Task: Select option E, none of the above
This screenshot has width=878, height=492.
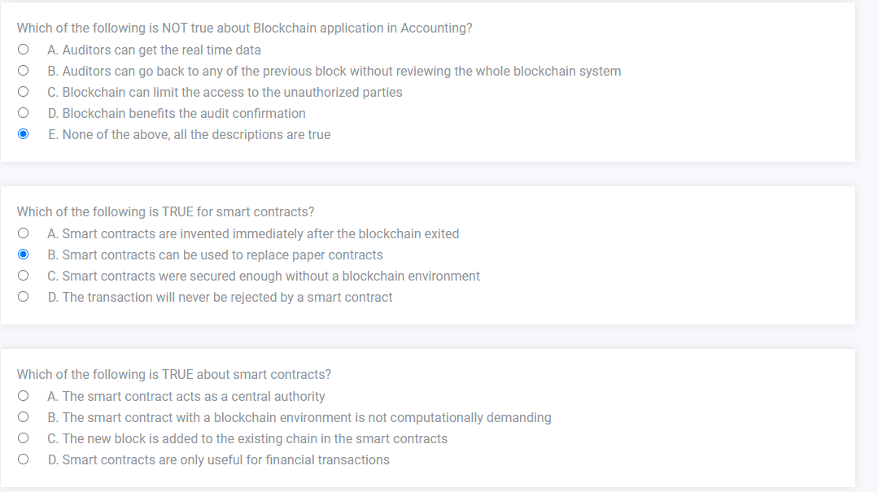Action: pos(23,134)
